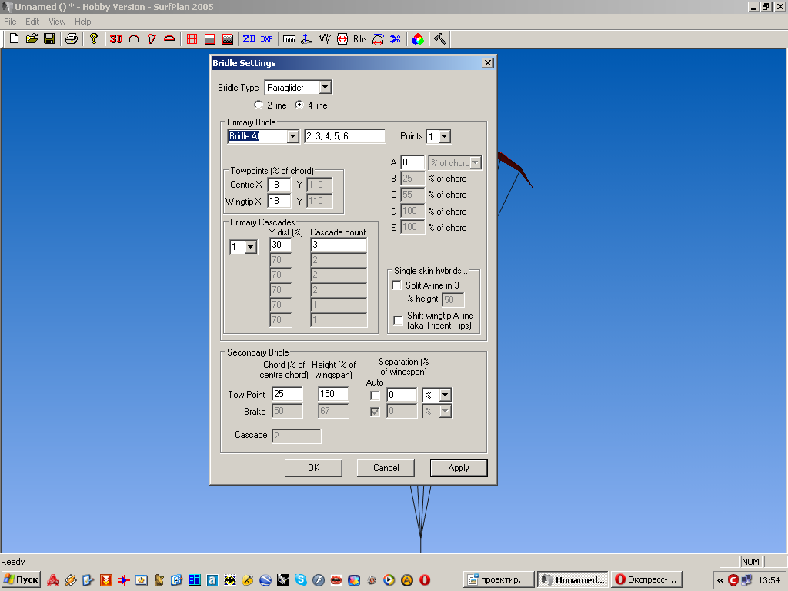Click the New file toolbar icon
Viewport: 788px width, 591px height.
14,38
